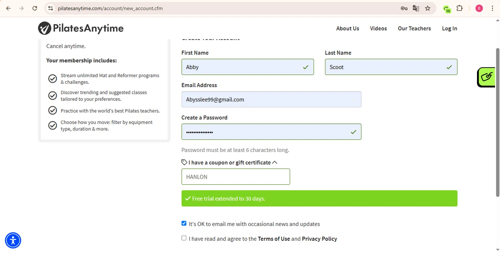Click Log In in the header
The width and height of the screenshot is (500, 253).
click(449, 28)
